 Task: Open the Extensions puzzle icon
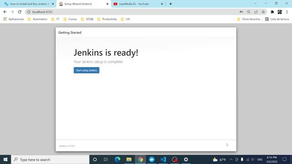(272, 12)
